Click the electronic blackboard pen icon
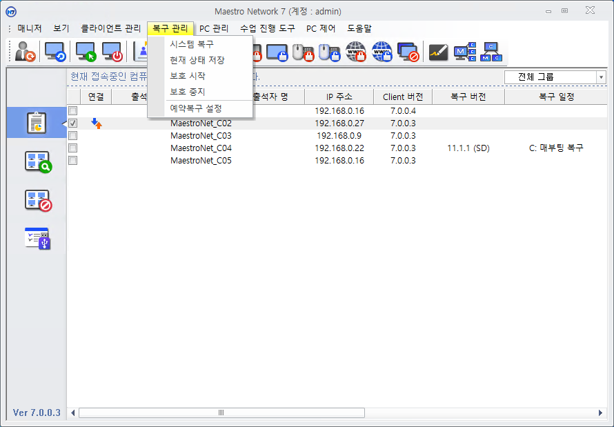This screenshot has height=427, width=614. 438,52
